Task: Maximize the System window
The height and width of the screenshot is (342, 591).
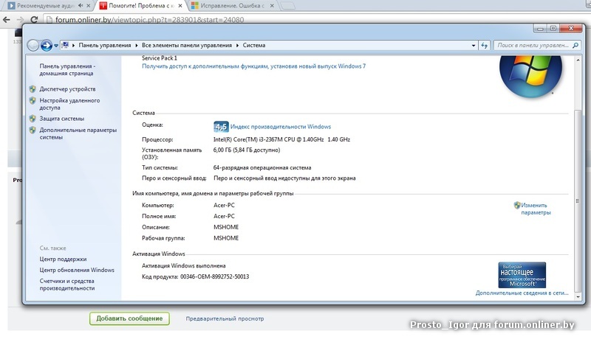Action: [553, 29]
